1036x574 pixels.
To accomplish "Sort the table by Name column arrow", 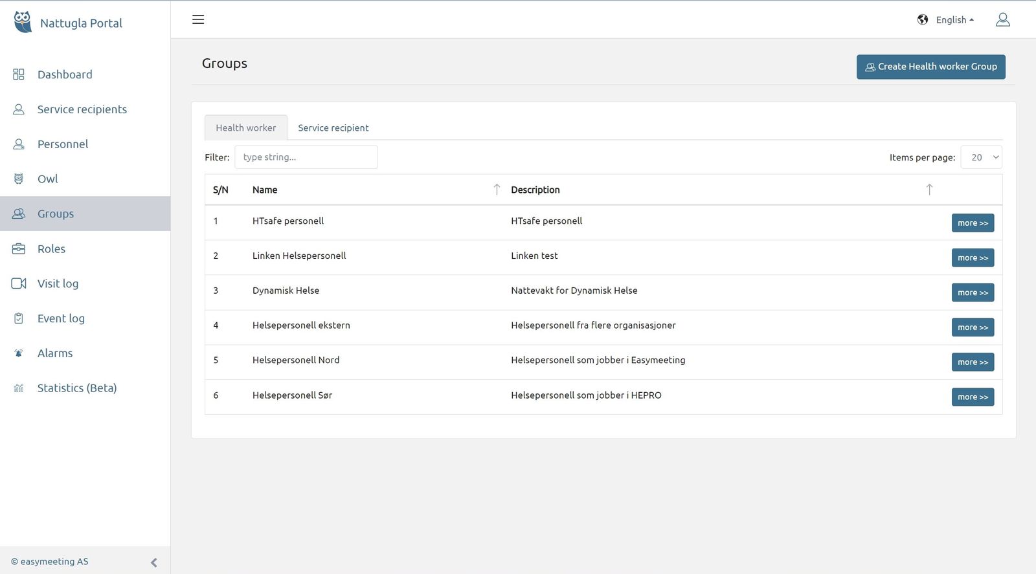I will click(497, 190).
